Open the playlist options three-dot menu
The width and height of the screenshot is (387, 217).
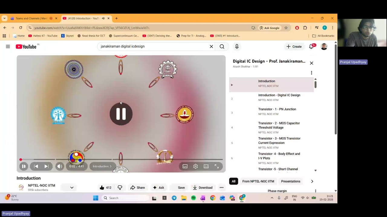pyautogui.click(x=311, y=73)
